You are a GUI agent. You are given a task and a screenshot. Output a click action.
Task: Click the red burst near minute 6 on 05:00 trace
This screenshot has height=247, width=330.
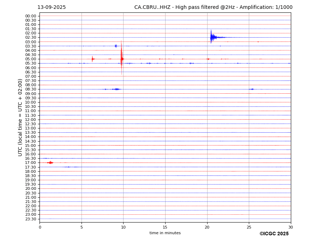[x=93, y=59]
